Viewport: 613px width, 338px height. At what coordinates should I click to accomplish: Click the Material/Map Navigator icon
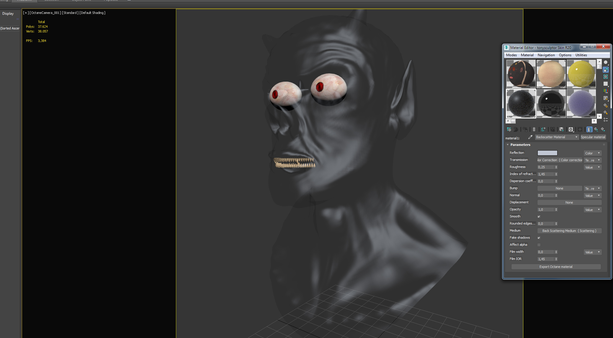click(606, 120)
